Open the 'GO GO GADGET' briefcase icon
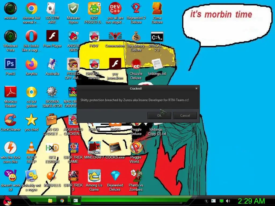This screenshot has height=206, width=275. [52, 119]
